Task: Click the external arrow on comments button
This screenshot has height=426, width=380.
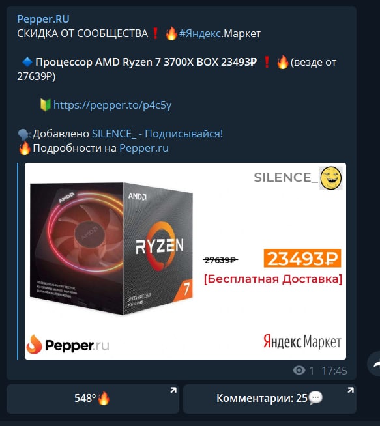Action: tap(351, 390)
